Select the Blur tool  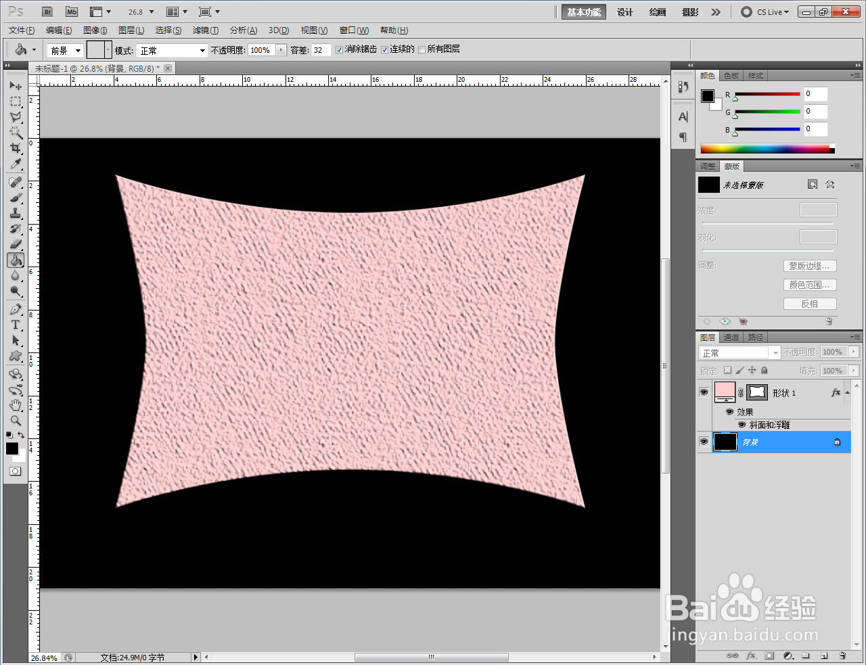(16, 276)
